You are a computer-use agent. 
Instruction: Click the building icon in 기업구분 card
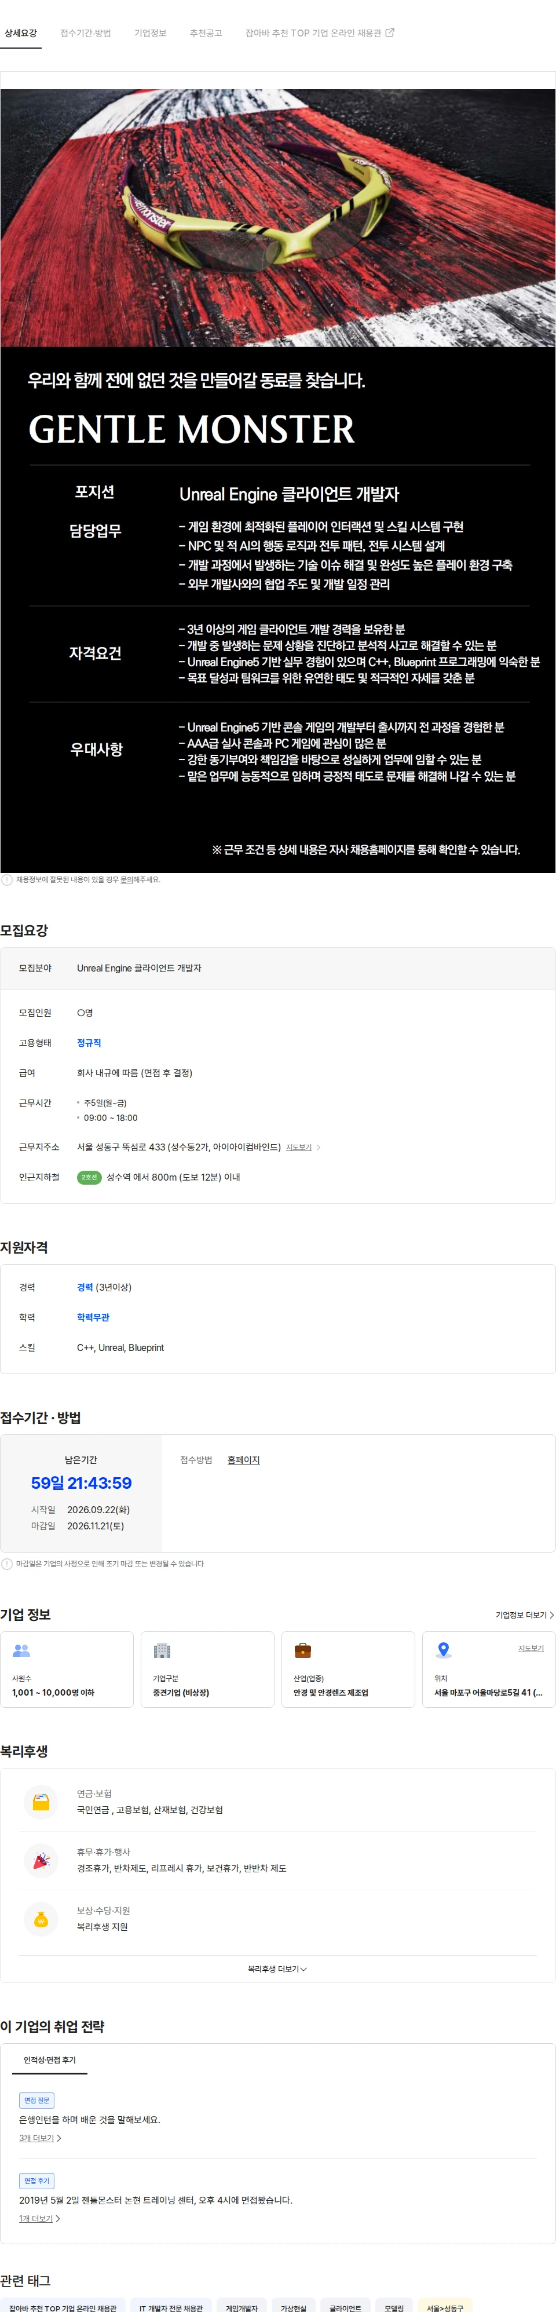162,1650
